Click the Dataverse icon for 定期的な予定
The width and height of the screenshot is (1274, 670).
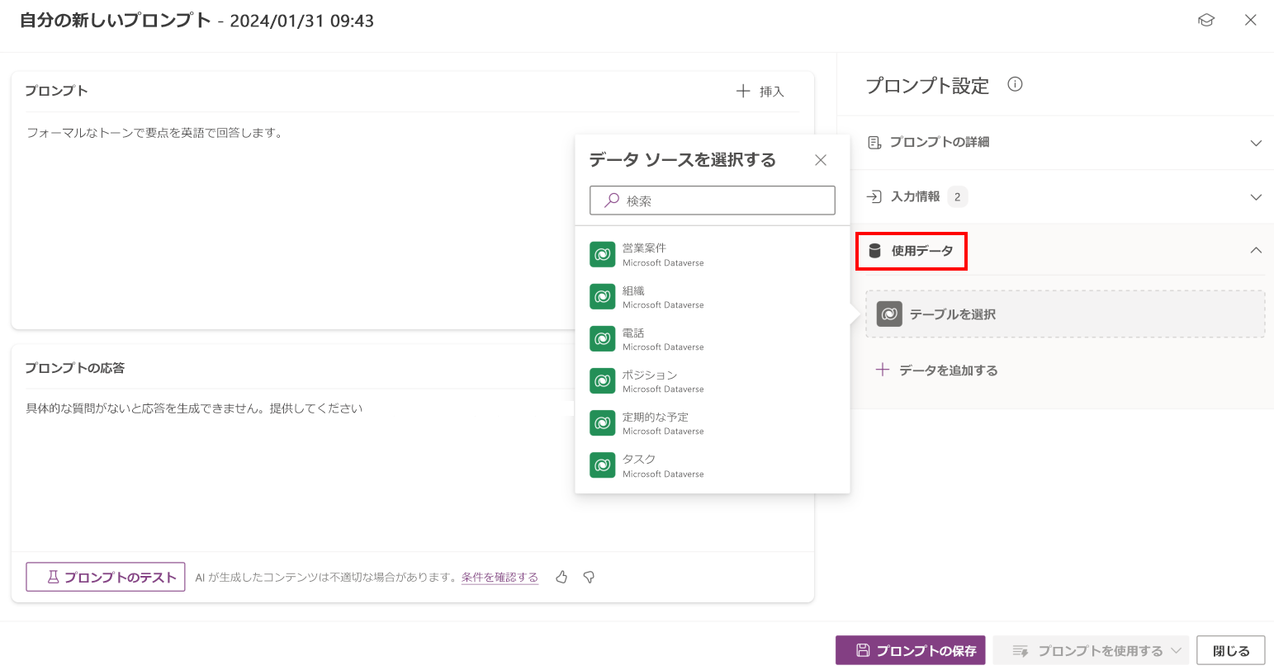pos(603,422)
